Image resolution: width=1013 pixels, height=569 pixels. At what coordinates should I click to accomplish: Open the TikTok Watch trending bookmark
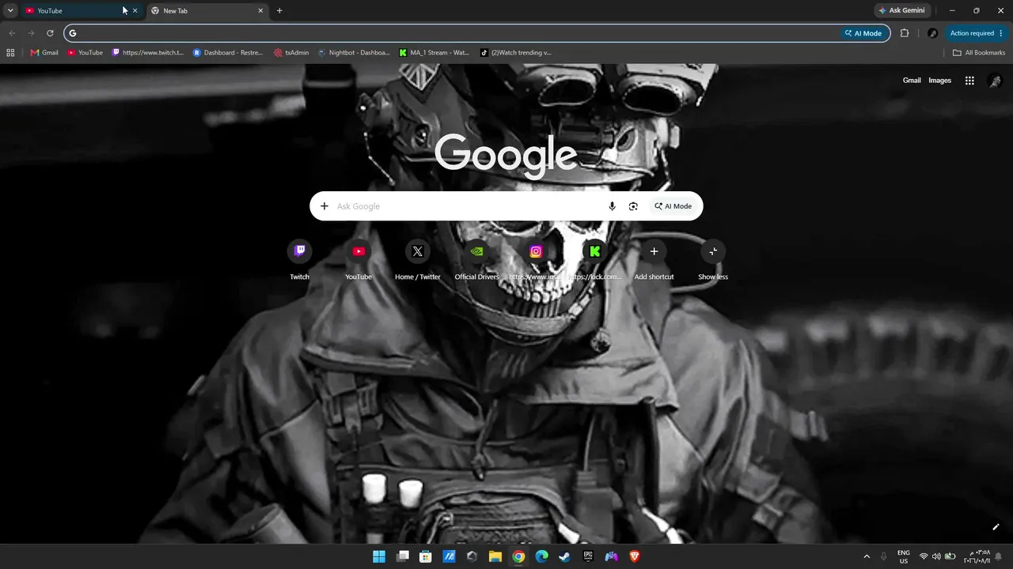click(x=516, y=53)
